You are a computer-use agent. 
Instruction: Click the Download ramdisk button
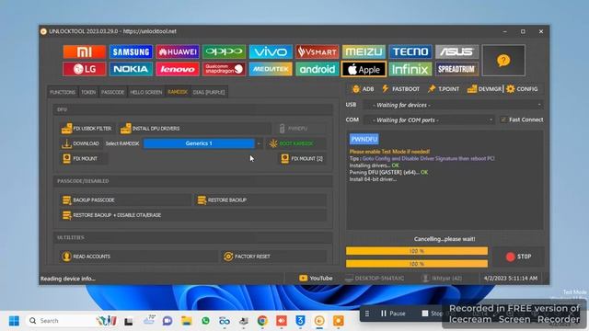[x=81, y=143]
